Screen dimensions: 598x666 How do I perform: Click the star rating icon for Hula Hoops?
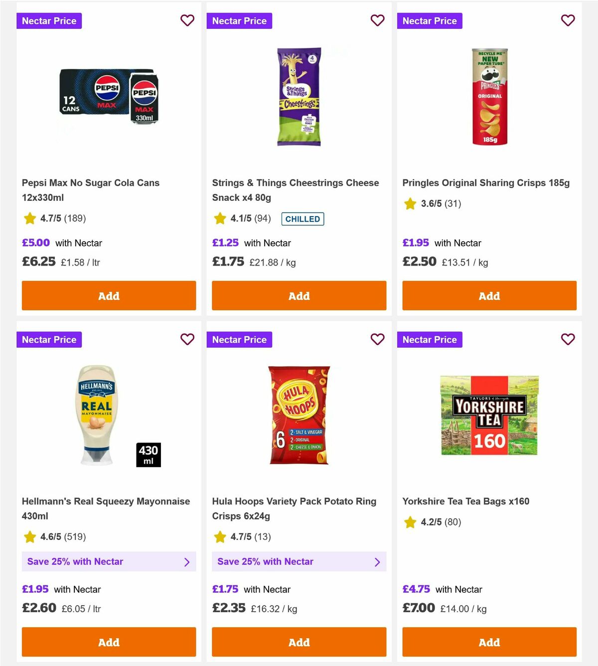point(219,537)
